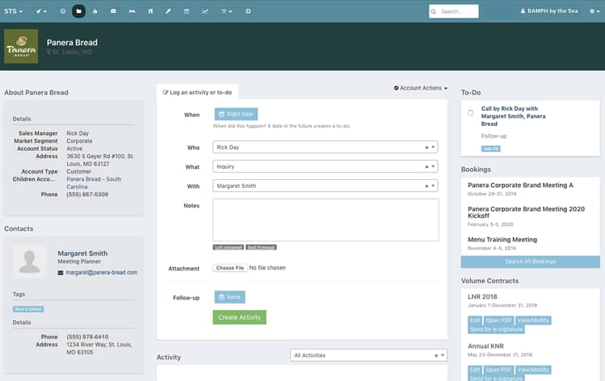Open the All Activities filter dropdown

pos(368,355)
